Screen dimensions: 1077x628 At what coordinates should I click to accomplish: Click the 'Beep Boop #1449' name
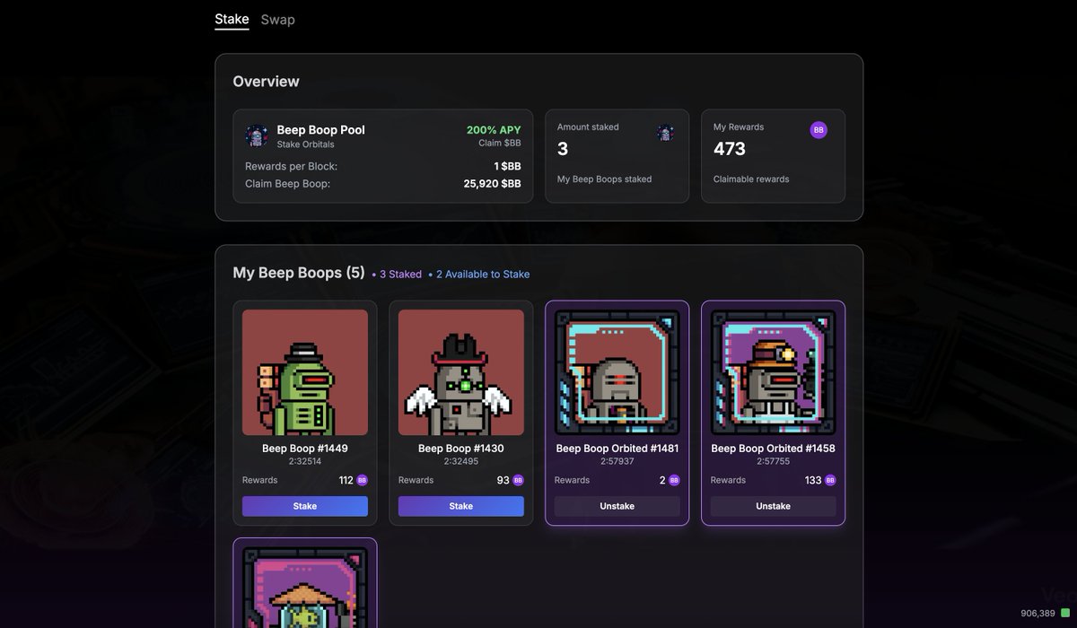[305, 449]
